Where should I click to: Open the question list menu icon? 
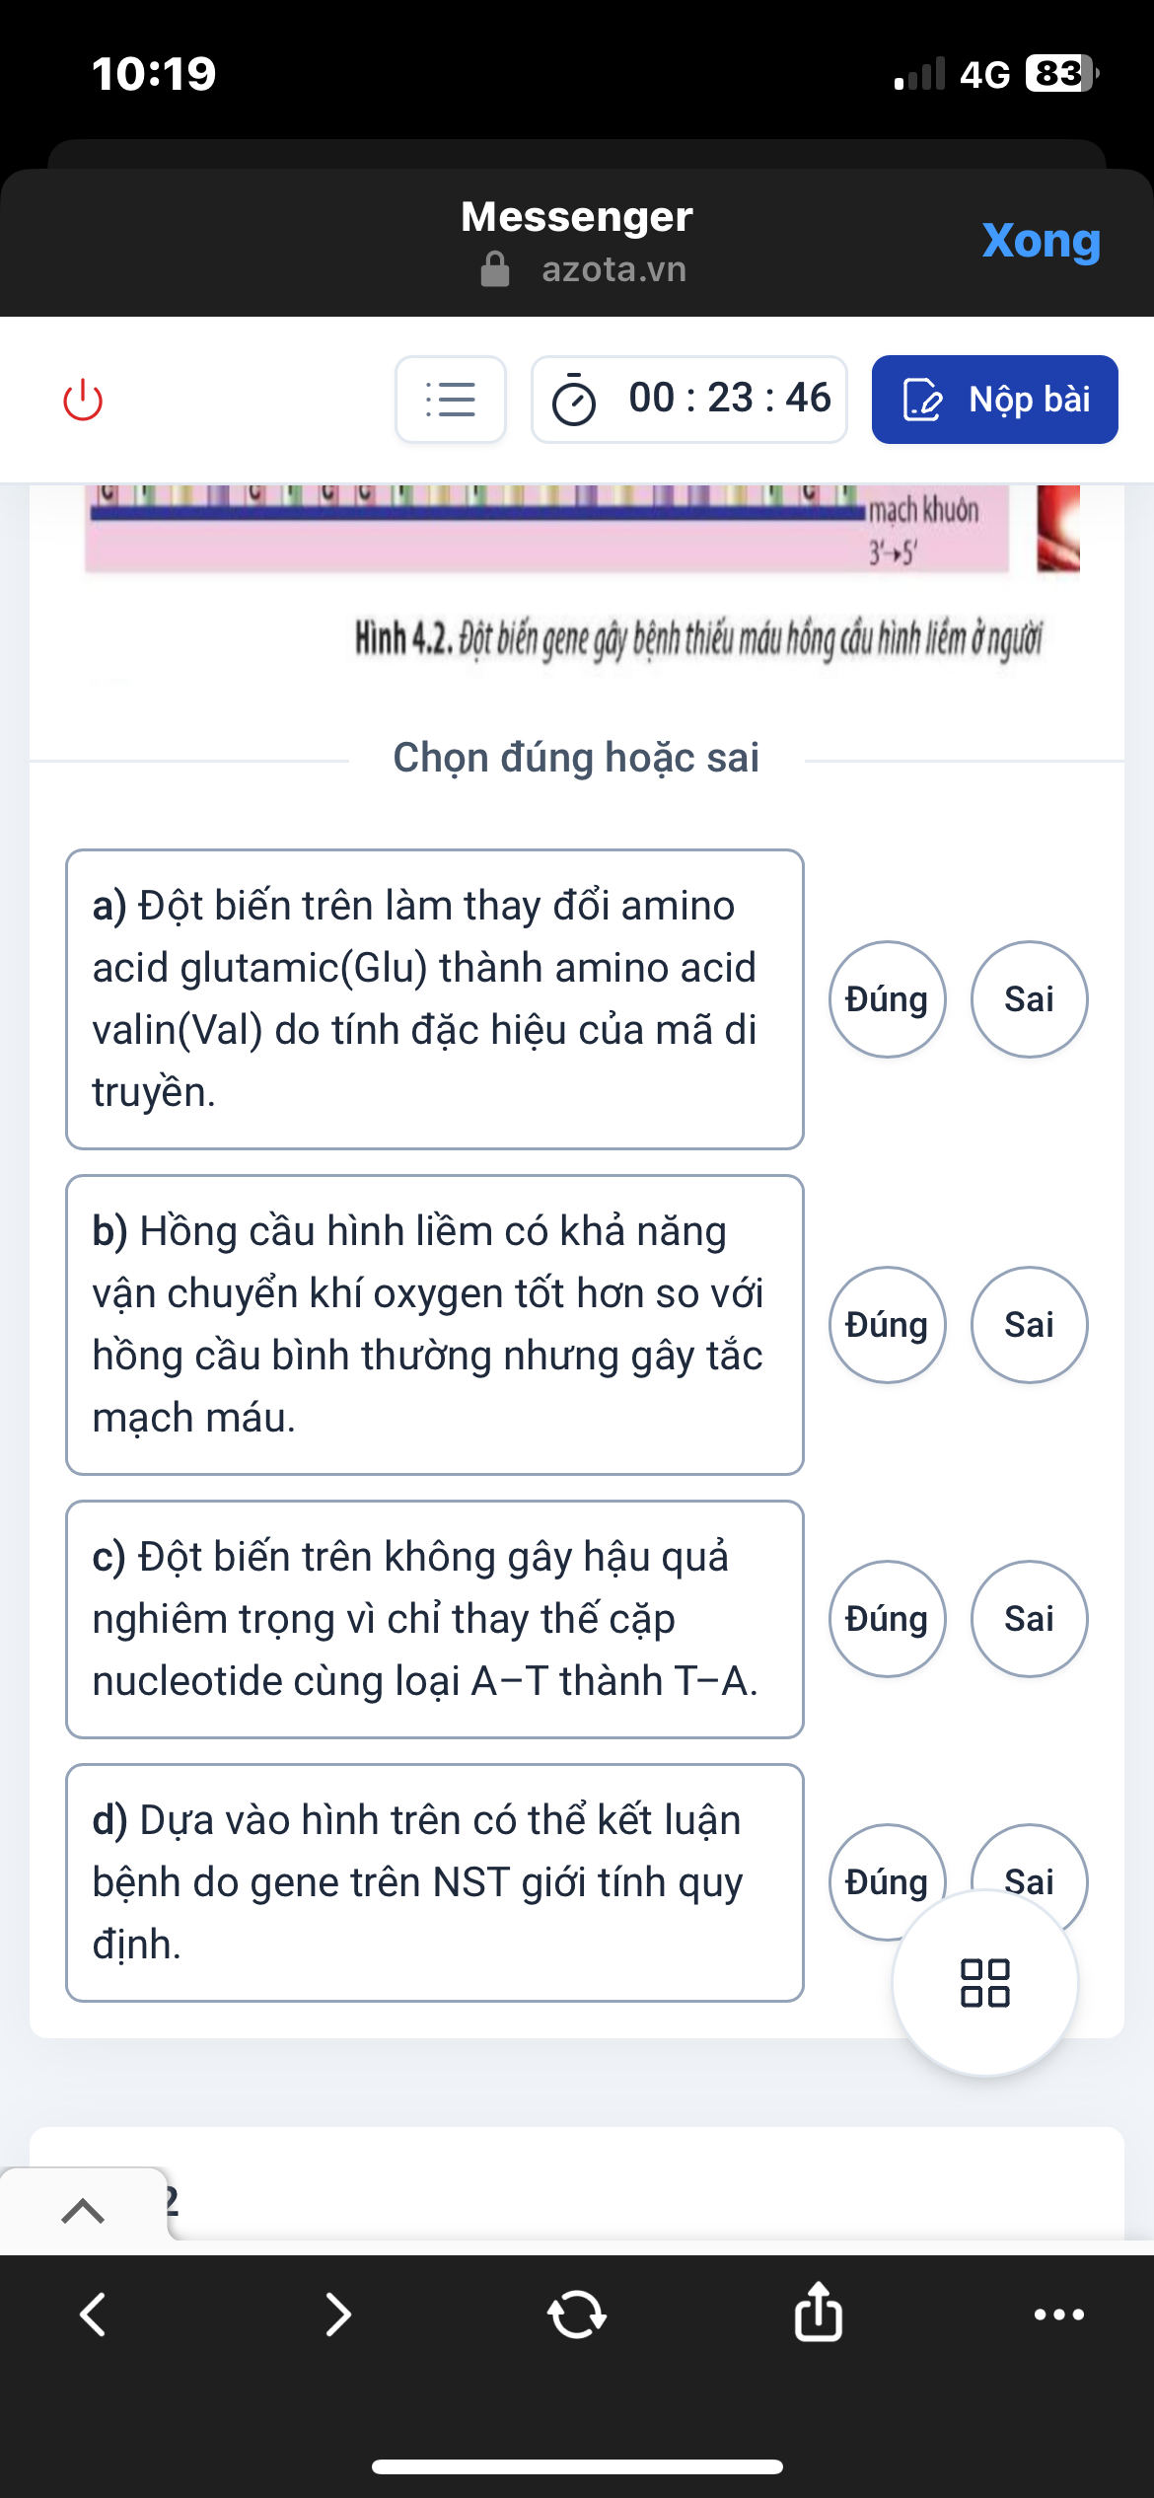tap(451, 400)
